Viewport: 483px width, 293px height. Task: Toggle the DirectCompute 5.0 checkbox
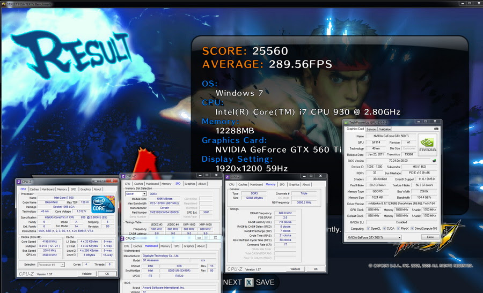click(412, 228)
